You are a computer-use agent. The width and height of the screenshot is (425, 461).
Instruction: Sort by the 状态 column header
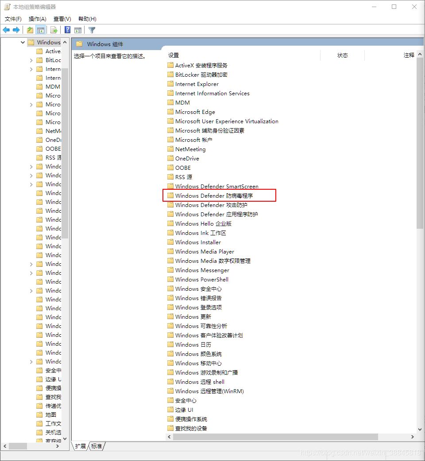coord(343,55)
